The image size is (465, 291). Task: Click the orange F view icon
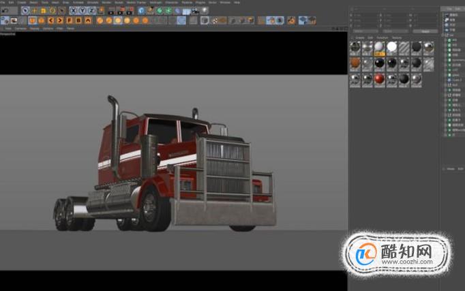[69, 20]
